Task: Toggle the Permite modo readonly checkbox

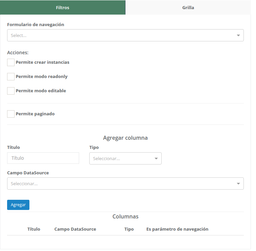Action: click(11, 77)
